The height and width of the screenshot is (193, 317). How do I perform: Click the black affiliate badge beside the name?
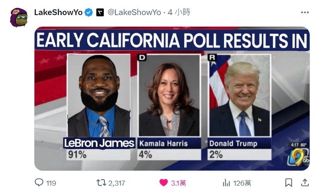100,12
